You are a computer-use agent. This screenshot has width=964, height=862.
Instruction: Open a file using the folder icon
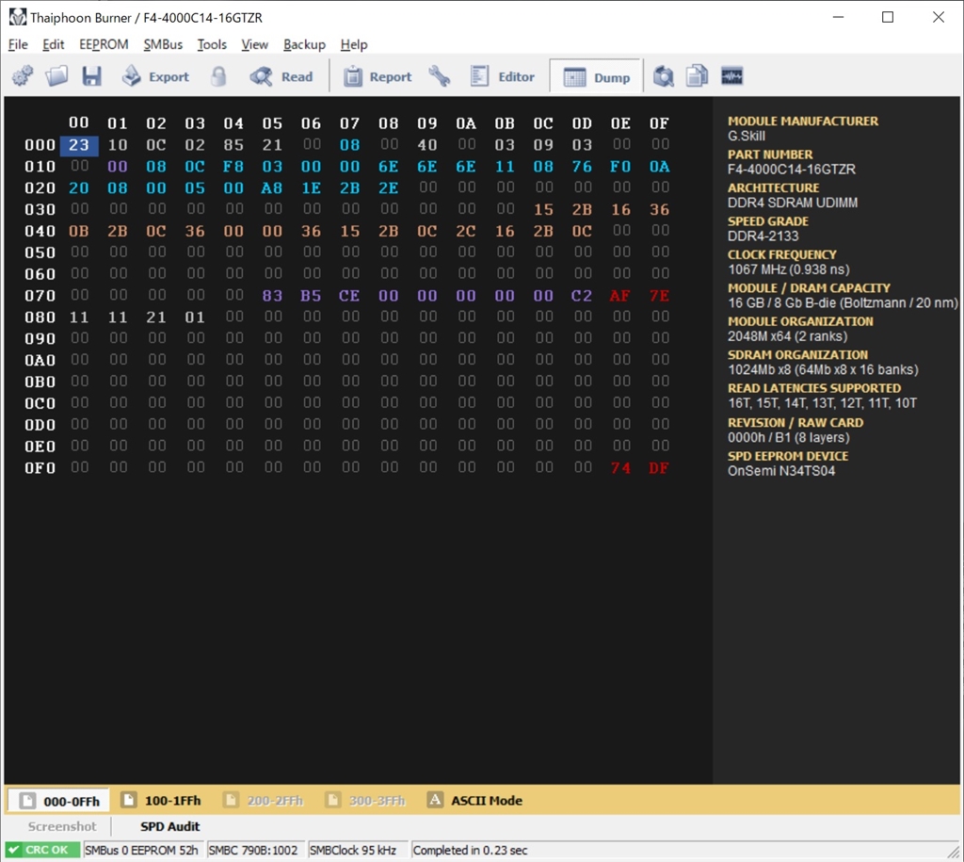56,76
